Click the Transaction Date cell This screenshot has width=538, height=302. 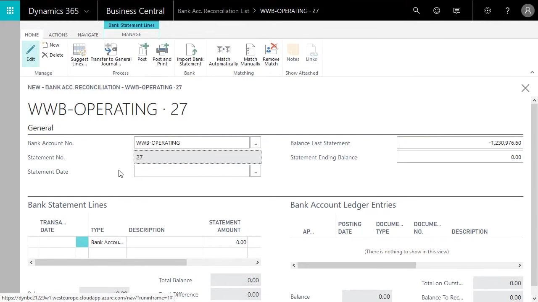[x=57, y=242]
